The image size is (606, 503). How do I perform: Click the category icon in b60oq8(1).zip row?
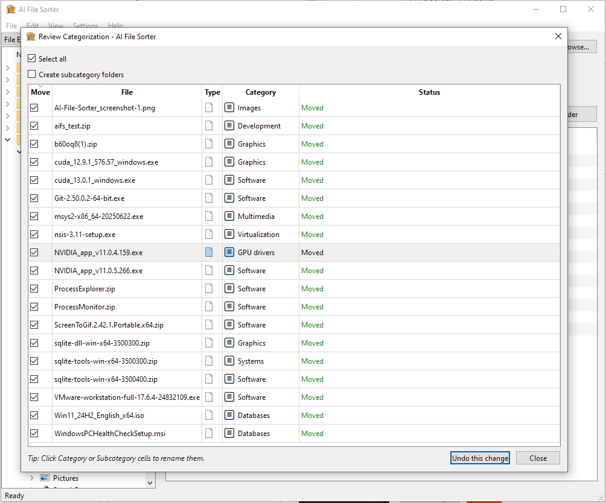[229, 144]
